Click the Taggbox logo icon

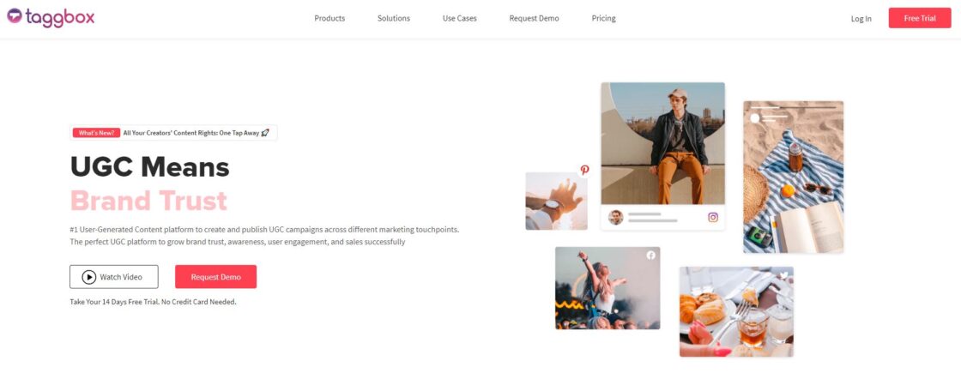click(14, 16)
